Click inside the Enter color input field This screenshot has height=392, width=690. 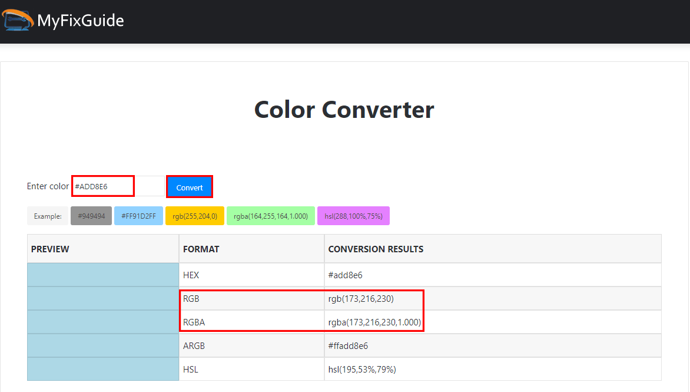(102, 186)
